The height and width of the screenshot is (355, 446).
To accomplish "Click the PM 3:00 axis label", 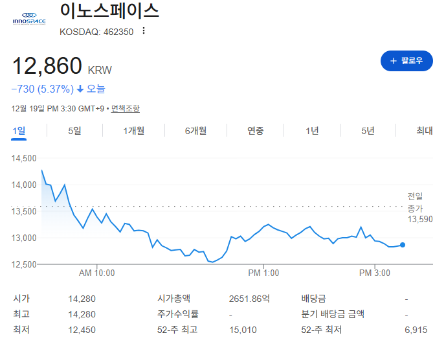I will click(x=374, y=273).
